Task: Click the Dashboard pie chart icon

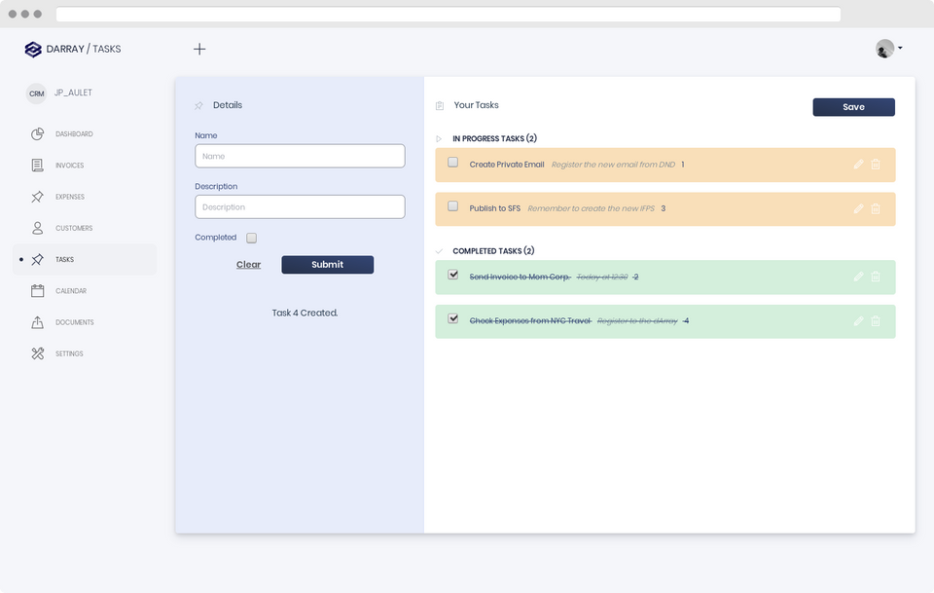Action: tap(37, 134)
